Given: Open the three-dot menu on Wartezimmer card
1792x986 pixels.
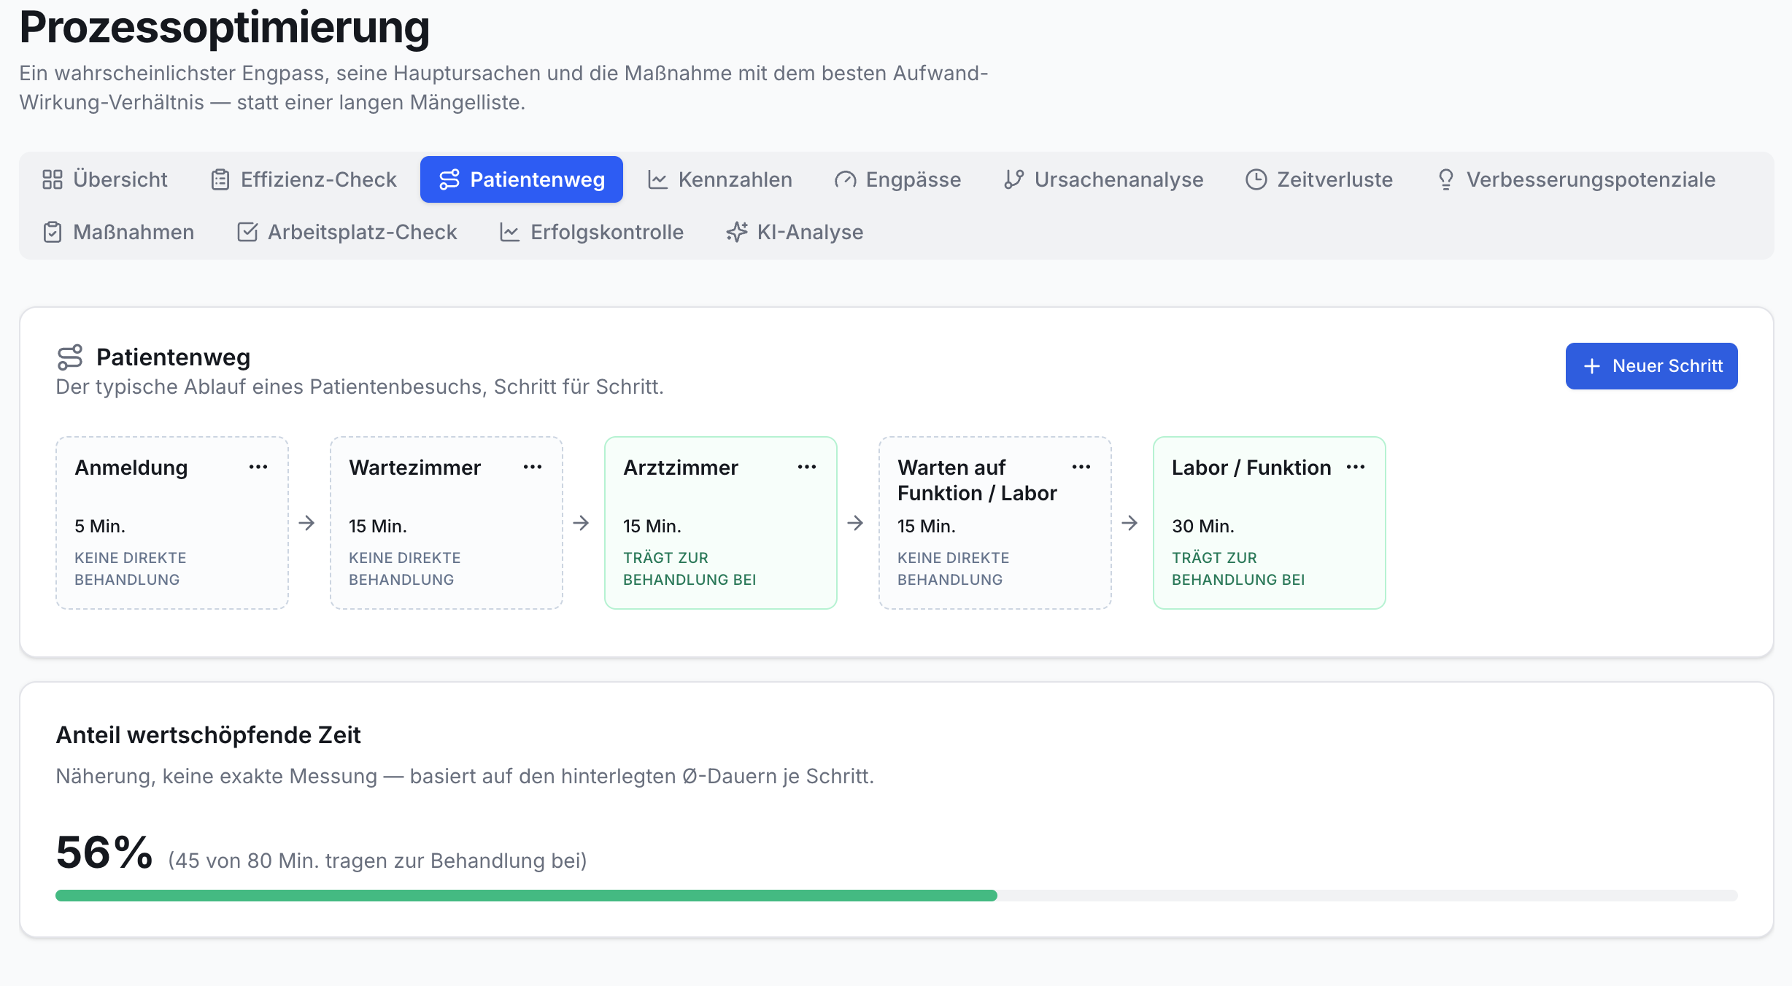Looking at the screenshot, I should click(533, 467).
